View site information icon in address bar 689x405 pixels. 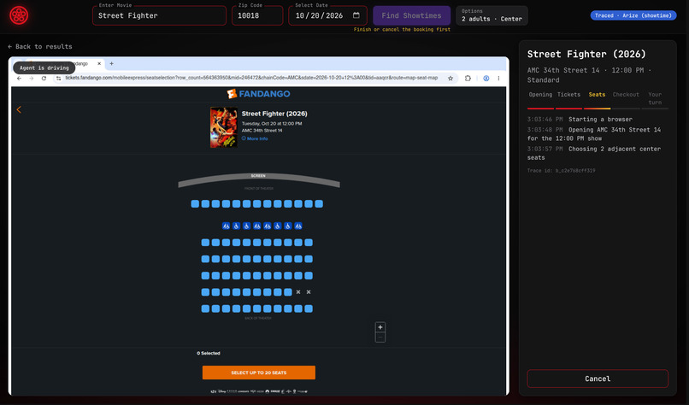pos(58,79)
